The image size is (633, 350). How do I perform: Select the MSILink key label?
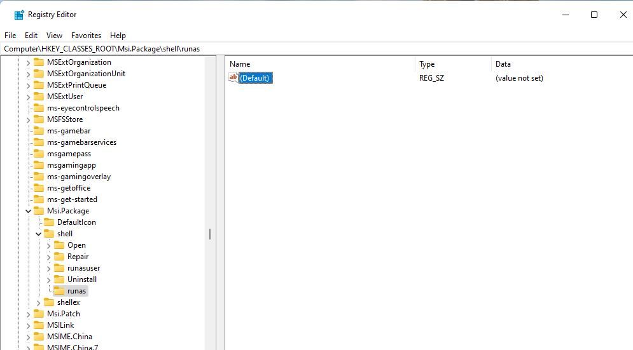[60, 325]
